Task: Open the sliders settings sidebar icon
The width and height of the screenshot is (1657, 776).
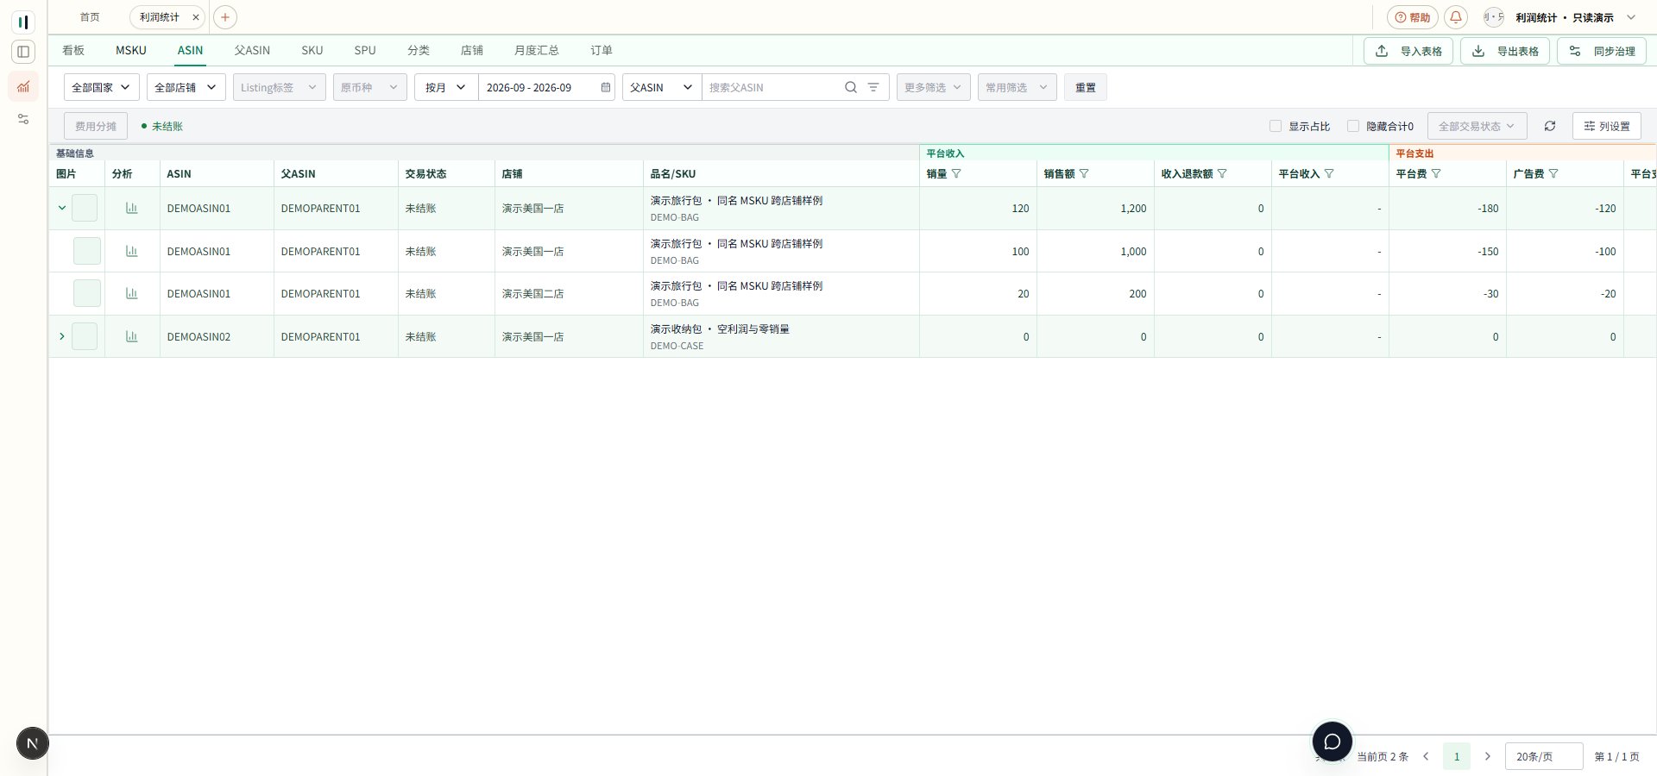Action: (23, 119)
